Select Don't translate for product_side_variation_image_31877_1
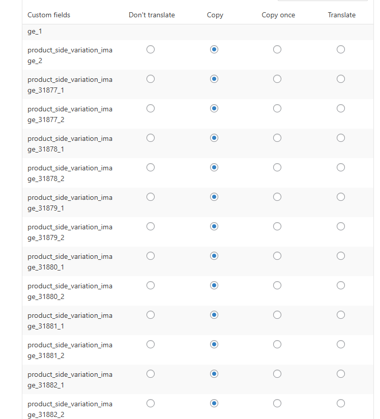Image resolution: width=380 pixels, height=419 pixels. (x=151, y=79)
